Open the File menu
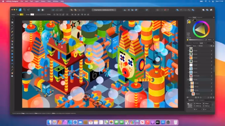The image size is (225, 126). 22,1
